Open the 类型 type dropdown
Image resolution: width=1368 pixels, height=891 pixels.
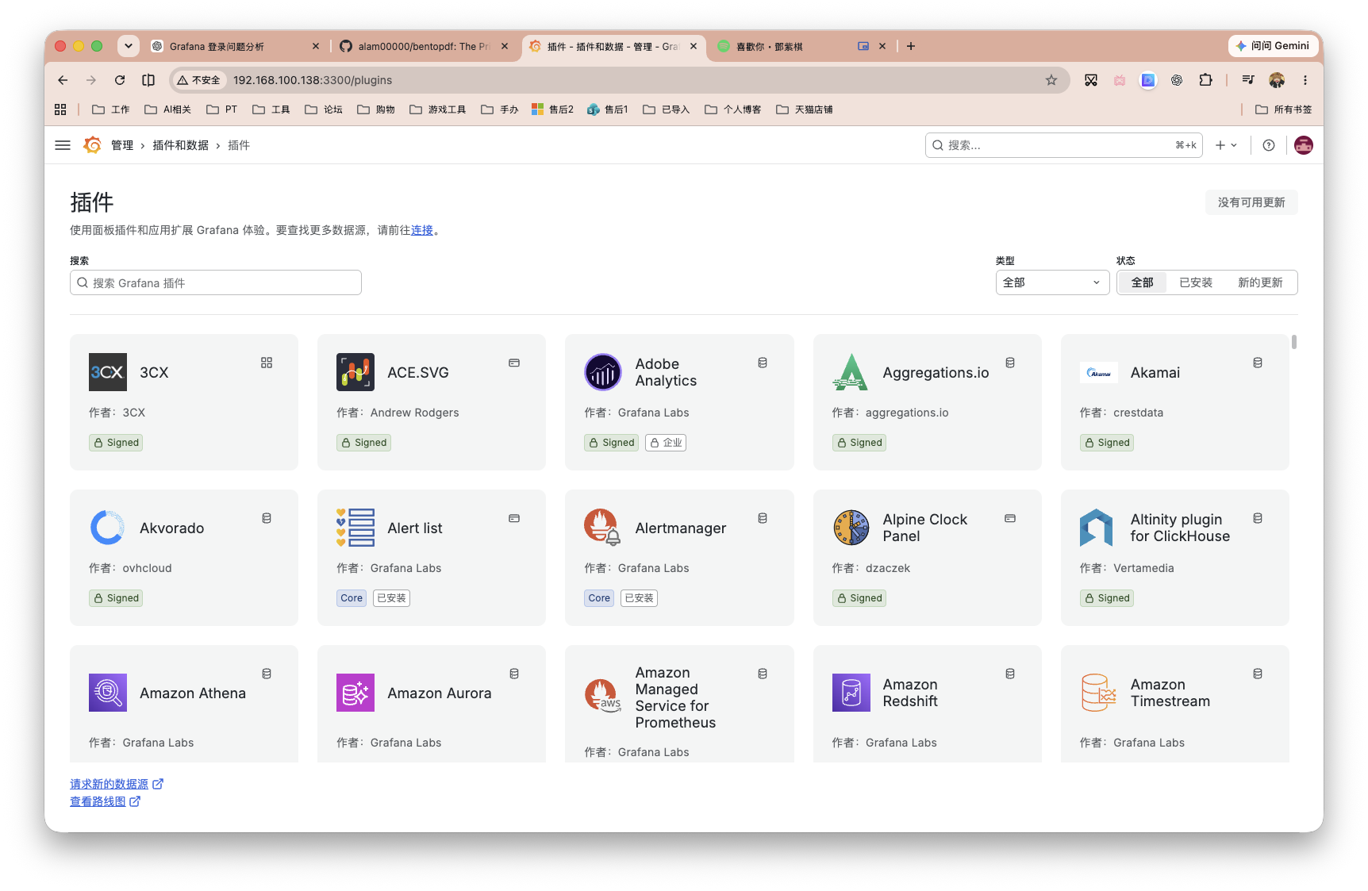click(1052, 282)
